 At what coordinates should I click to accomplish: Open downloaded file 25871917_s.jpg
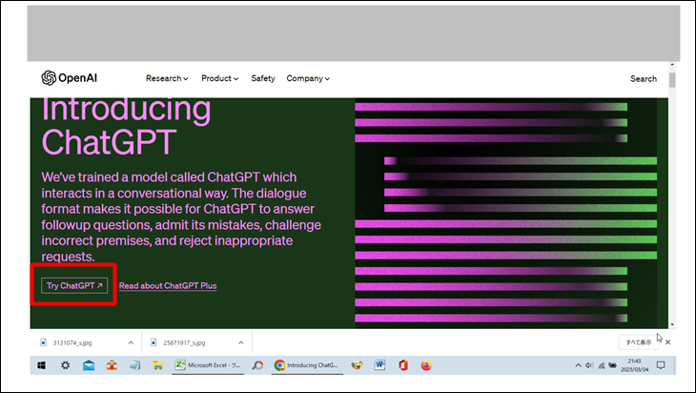pos(184,342)
